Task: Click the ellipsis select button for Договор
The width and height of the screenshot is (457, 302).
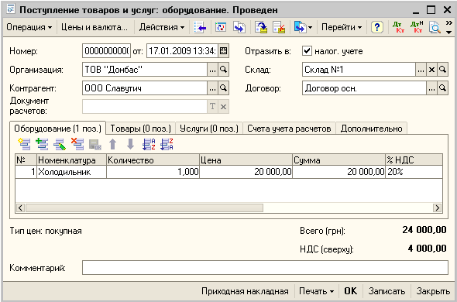Action: point(431,88)
